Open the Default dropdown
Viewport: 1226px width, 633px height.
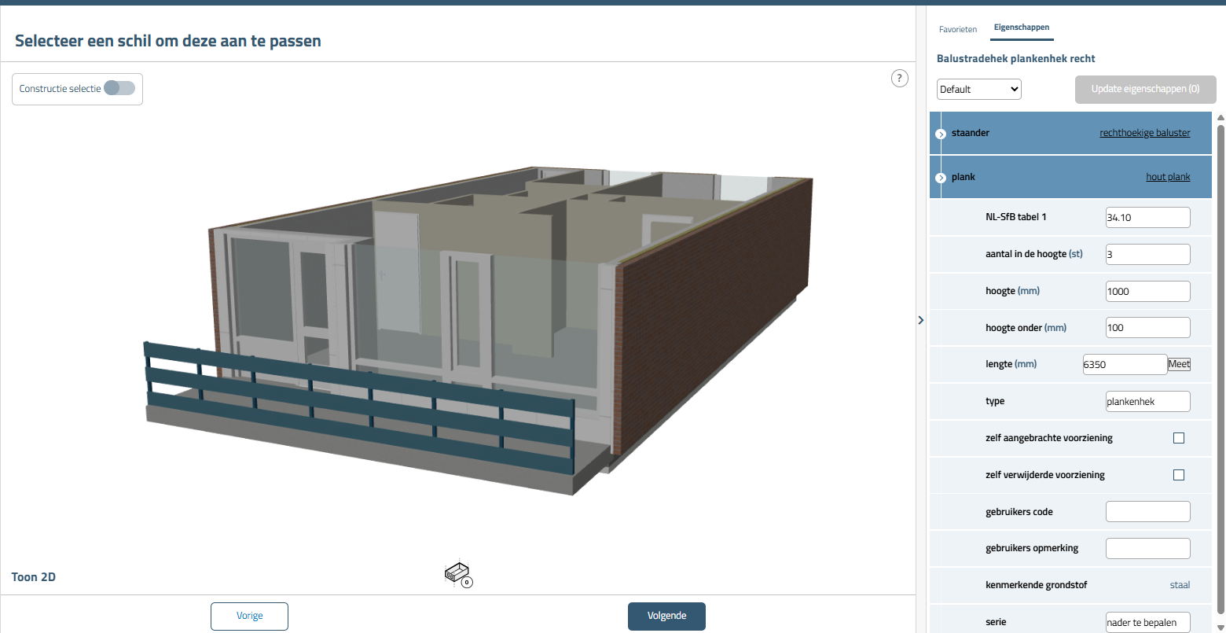tap(978, 90)
